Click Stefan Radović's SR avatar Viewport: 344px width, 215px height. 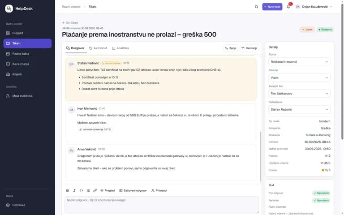(71, 64)
